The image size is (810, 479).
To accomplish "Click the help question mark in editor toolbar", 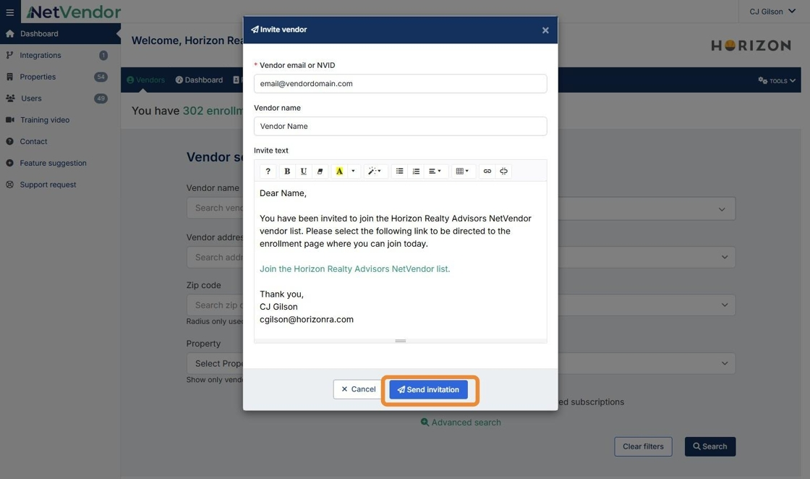I will (268, 171).
